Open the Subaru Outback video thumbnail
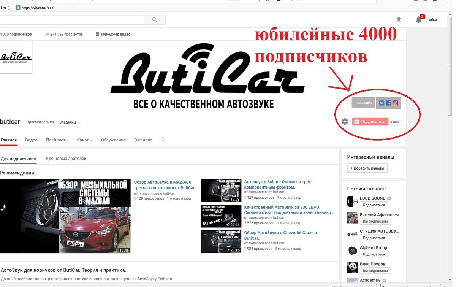Screen dimensions: 456x287 click(221, 191)
